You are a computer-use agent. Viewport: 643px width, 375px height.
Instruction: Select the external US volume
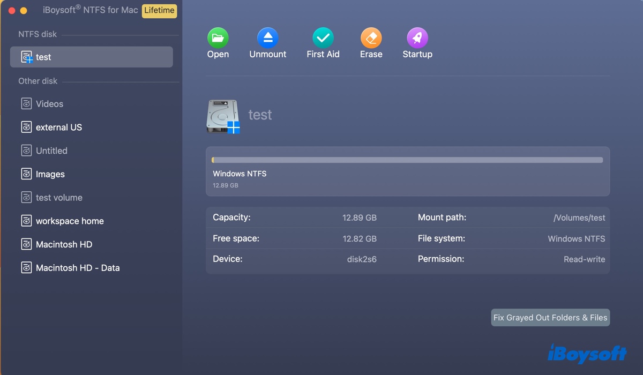pyautogui.click(x=58, y=127)
